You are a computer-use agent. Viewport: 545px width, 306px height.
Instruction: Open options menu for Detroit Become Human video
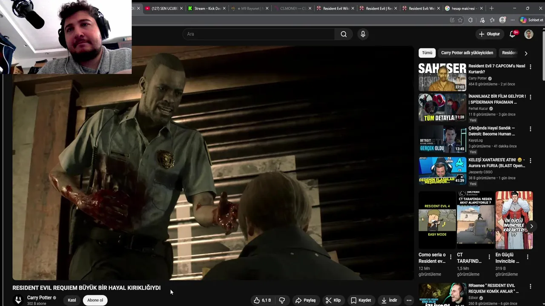pyautogui.click(x=530, y=129)
